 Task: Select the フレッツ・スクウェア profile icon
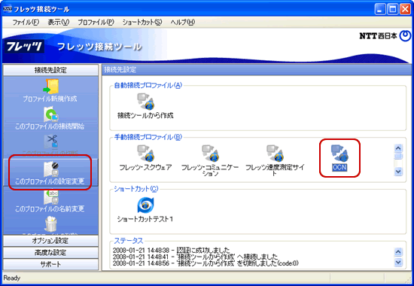(145, 154)
